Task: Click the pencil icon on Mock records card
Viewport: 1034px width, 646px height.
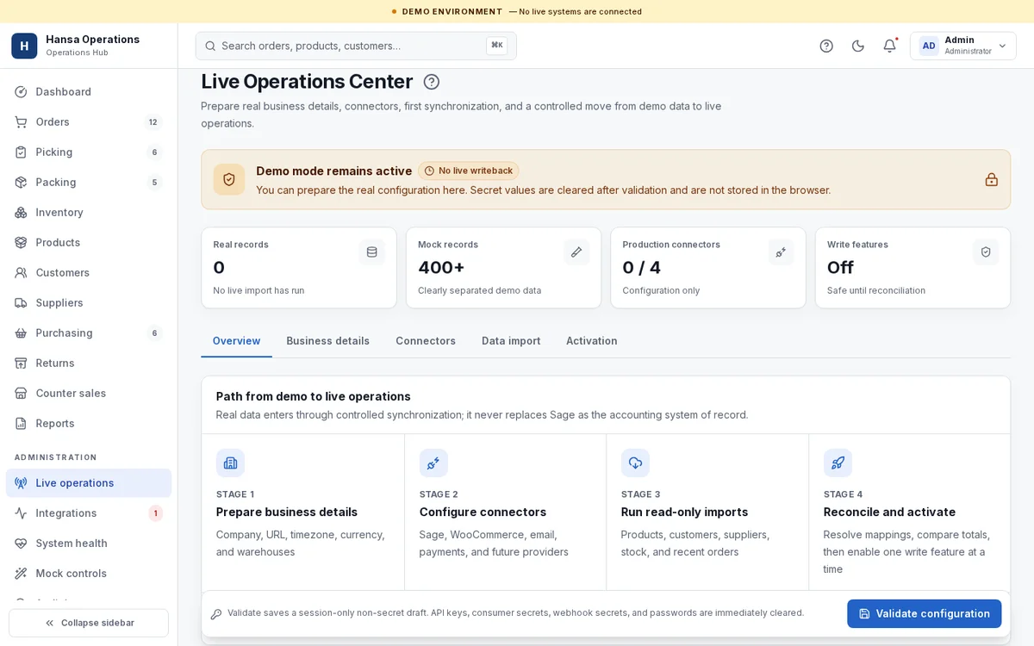Action: (576, 252)
